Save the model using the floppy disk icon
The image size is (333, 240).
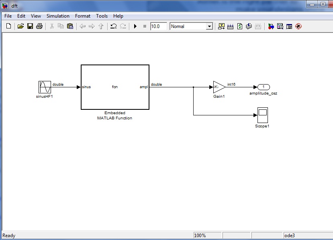tap(30, 26)
